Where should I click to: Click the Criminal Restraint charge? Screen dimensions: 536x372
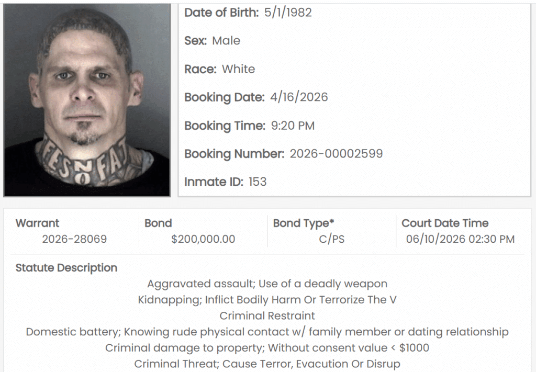point(267,315)
